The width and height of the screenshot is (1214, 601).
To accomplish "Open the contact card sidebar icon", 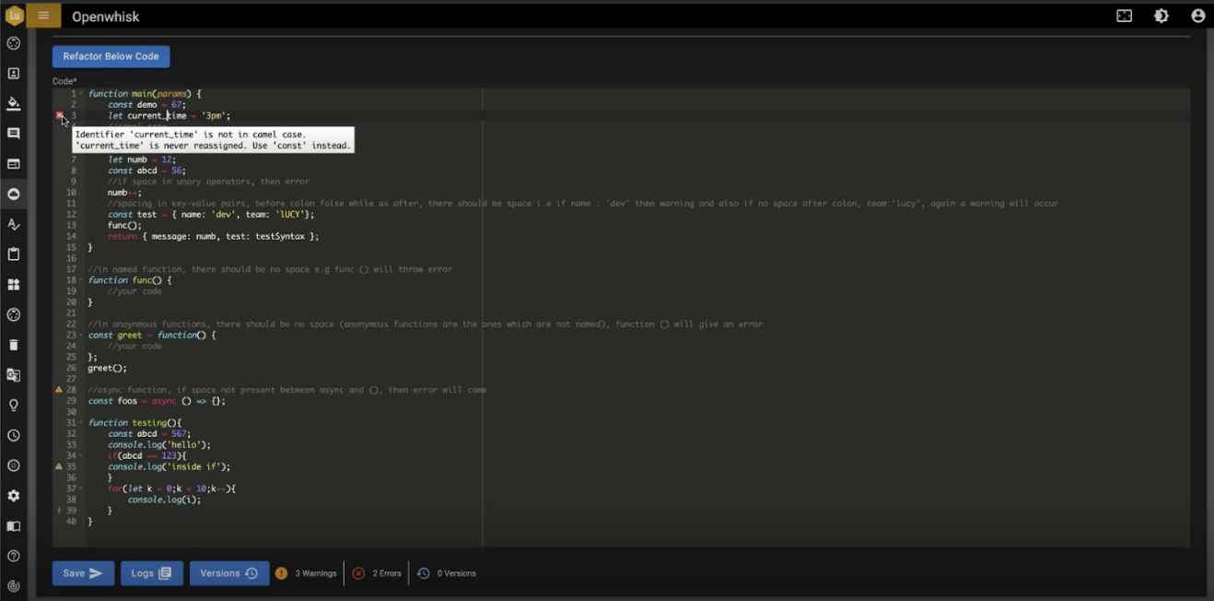I will (14, 74).
